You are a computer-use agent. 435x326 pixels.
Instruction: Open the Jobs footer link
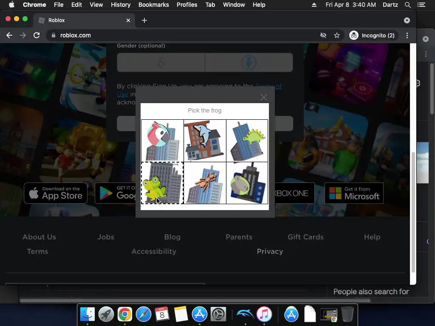click(106, 237)
